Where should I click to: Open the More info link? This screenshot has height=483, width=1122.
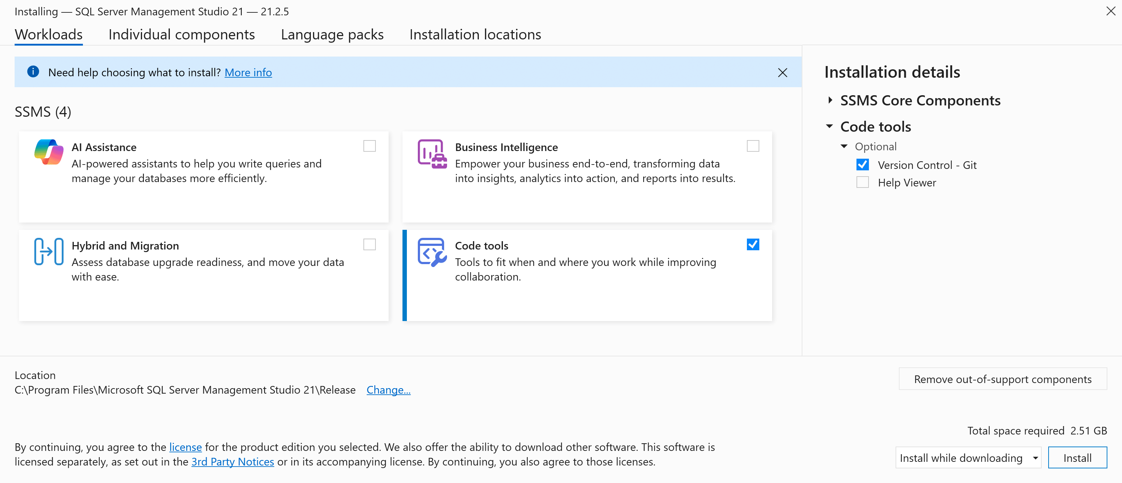[x=248, y=72]
